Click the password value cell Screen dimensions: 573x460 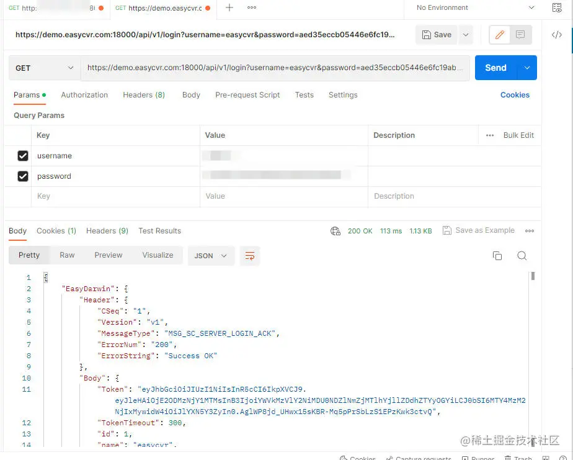(x=284, y=176)
